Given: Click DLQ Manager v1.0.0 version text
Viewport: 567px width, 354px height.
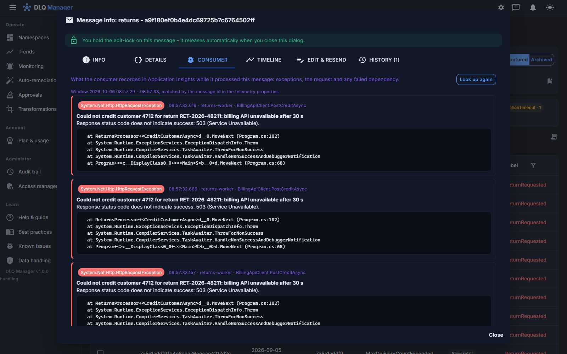Looking at the screenshot, I should 27,272.
